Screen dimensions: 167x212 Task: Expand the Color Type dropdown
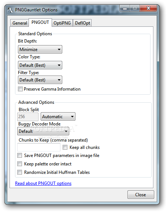40,65
